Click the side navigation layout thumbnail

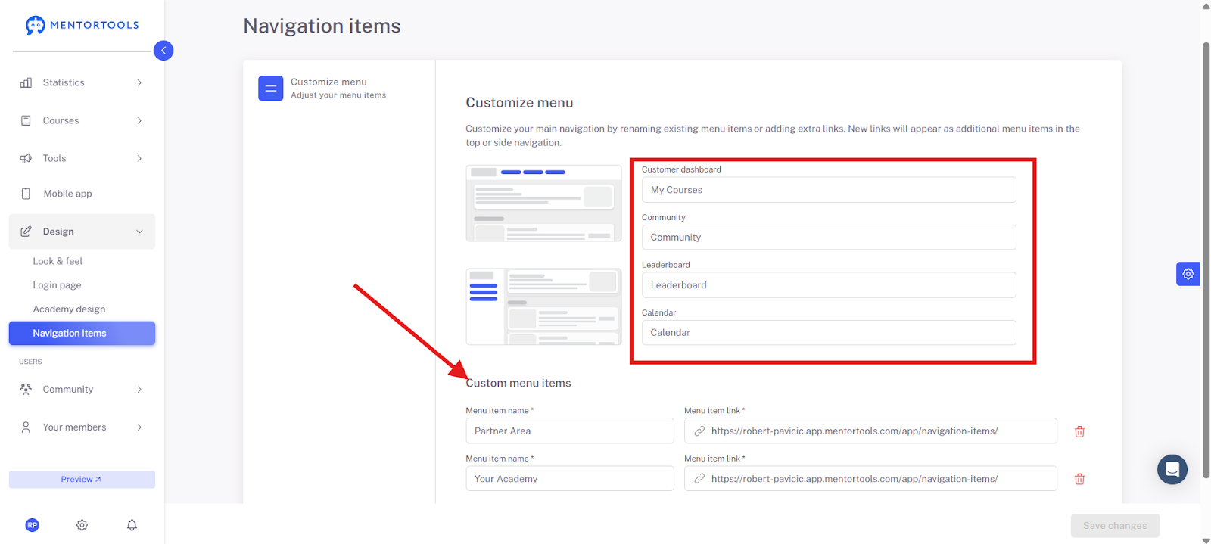(x=543, y=306)
